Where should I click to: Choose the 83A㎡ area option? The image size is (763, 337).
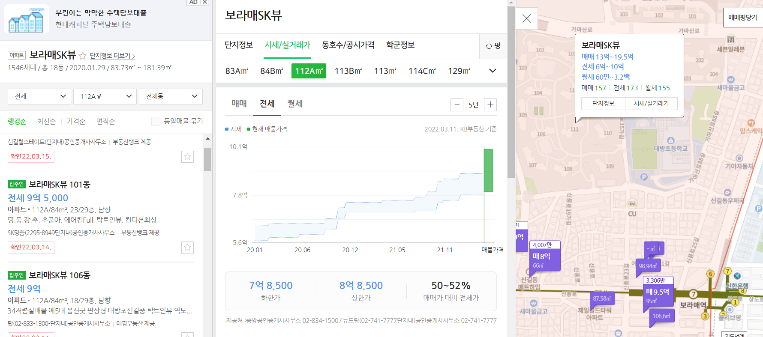coord(237,71)
